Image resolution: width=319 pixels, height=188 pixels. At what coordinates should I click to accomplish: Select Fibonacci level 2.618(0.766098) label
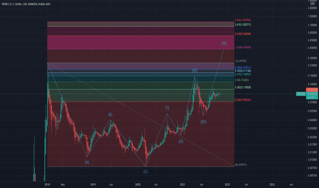click(243, 34)
